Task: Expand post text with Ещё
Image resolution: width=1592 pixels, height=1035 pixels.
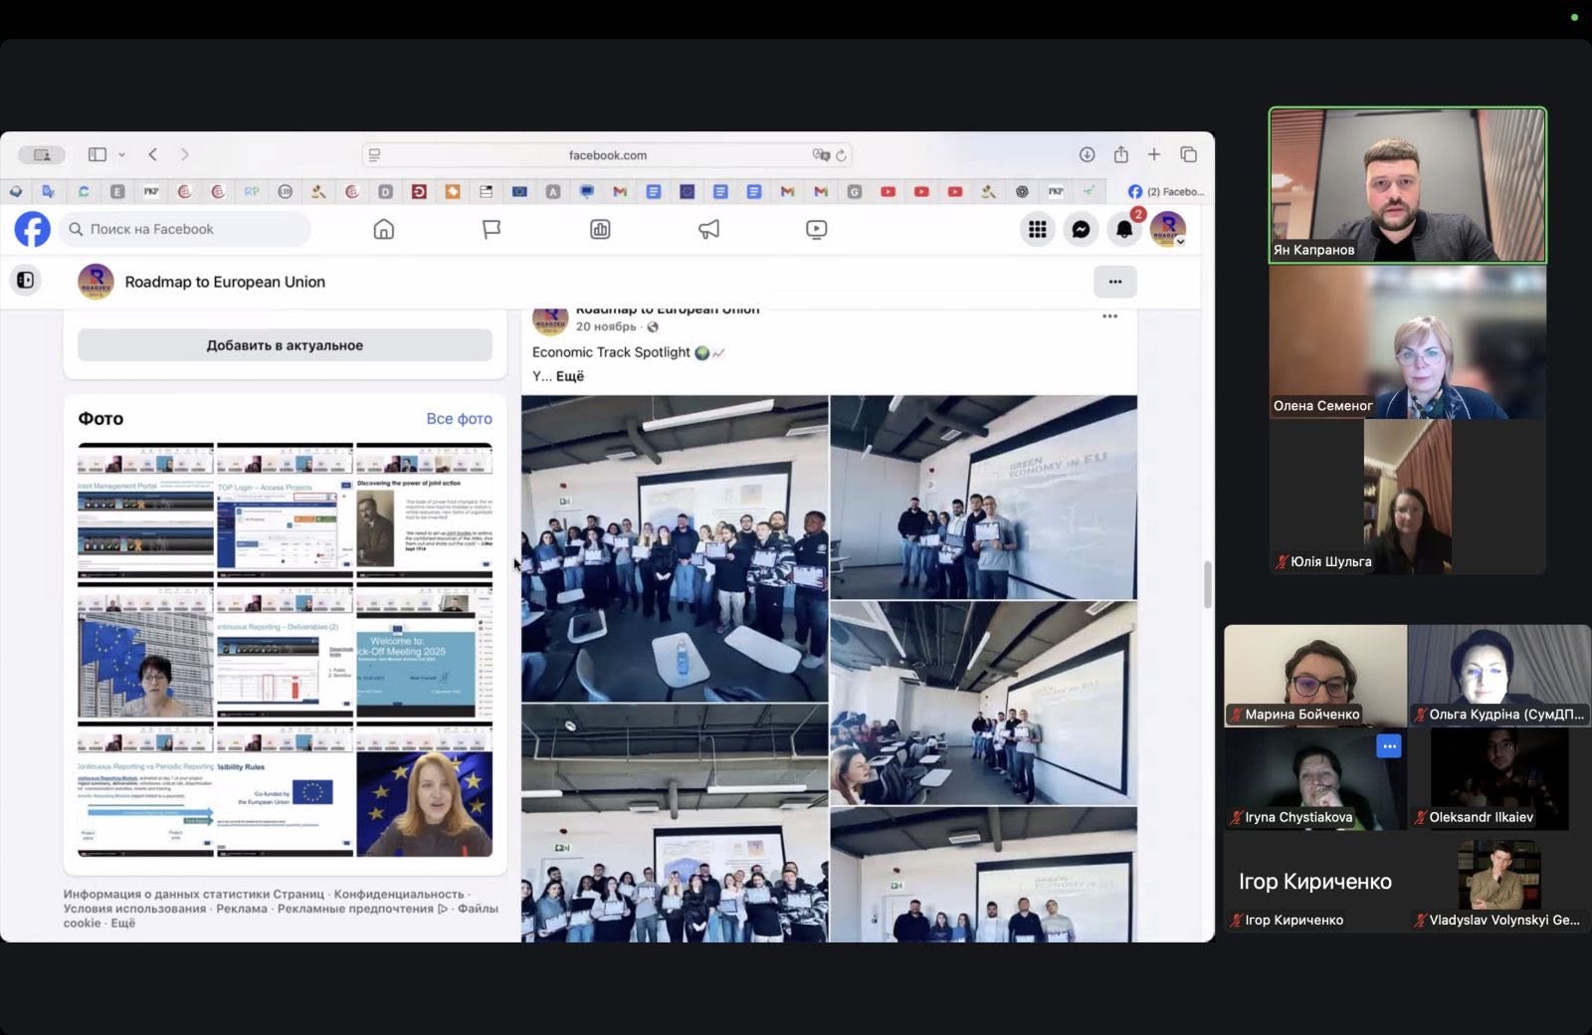Action: coord(570,376)
